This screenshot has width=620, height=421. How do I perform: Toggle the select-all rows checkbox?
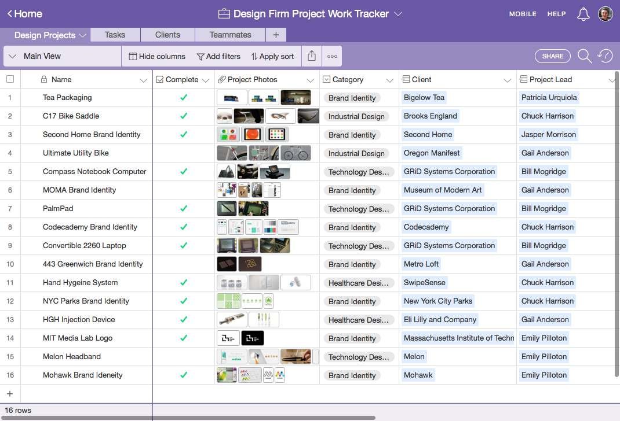[10, 79]
